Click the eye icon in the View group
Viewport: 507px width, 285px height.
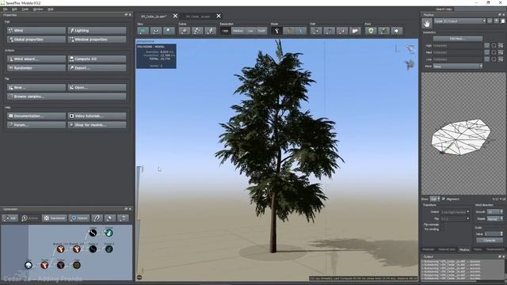(156, 31)
